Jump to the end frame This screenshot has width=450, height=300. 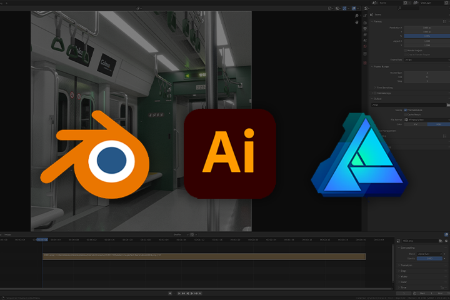coord(201,293)
